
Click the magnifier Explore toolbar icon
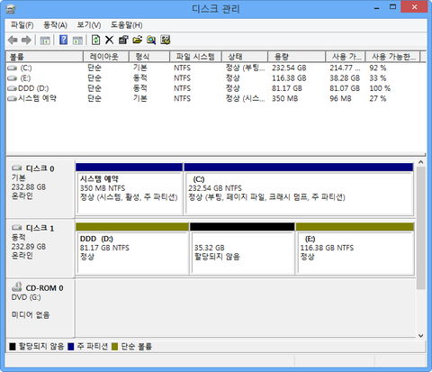point(151,40)
